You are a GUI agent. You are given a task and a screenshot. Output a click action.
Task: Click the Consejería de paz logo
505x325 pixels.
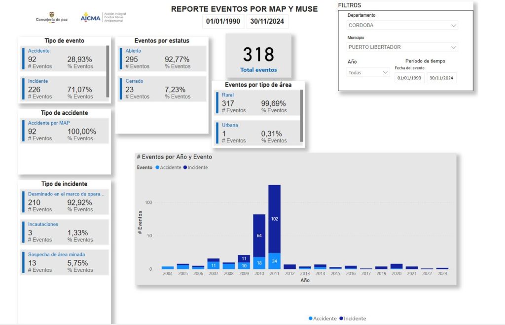[52, 17]
